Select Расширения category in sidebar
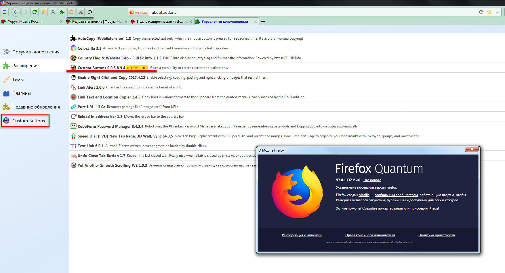The height and width of the screenshot is (273, 505). (35, 66)
